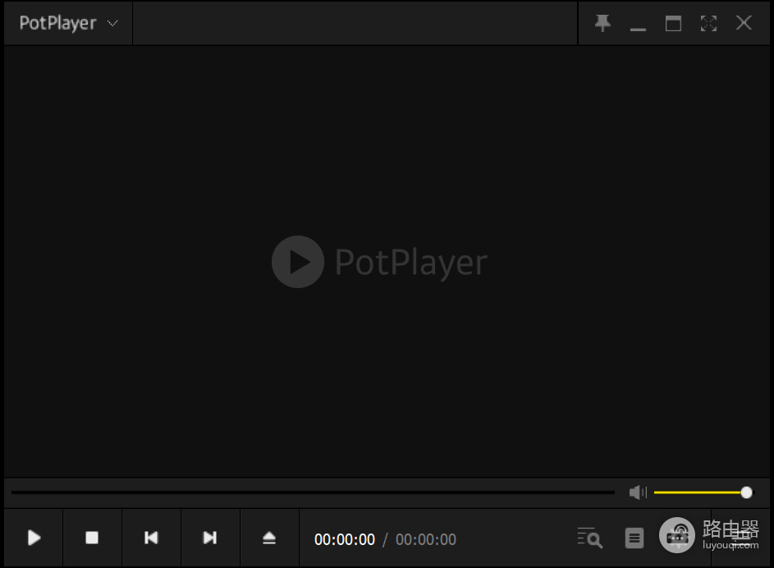Click the total duration time display
This screenshot has width=774, height=568.
point(426,539)
